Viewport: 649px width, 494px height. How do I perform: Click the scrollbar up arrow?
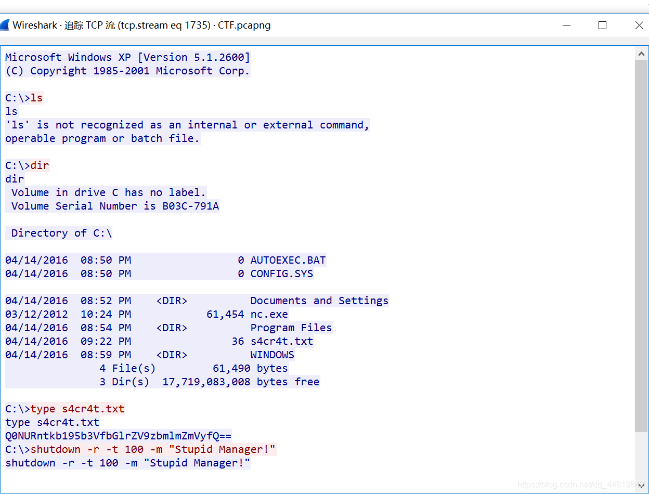pos(641,53)
